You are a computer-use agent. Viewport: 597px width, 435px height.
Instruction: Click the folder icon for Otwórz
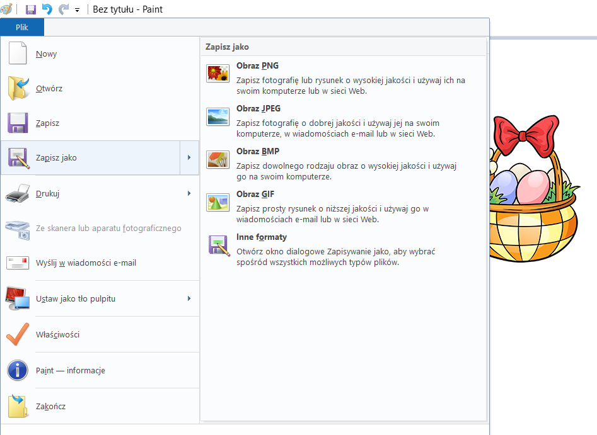point(19,88)
